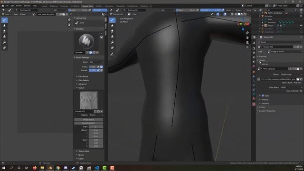304x171 pixels.
Task: Click the Reset Transform button
Action: point(89,123)
